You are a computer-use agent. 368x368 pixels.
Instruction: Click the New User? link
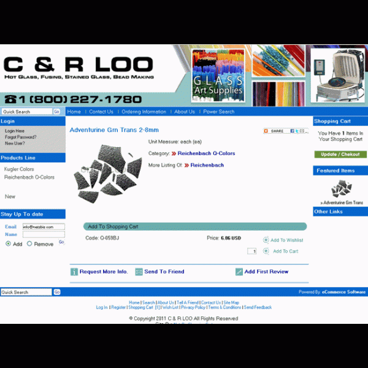click(15, 143)
